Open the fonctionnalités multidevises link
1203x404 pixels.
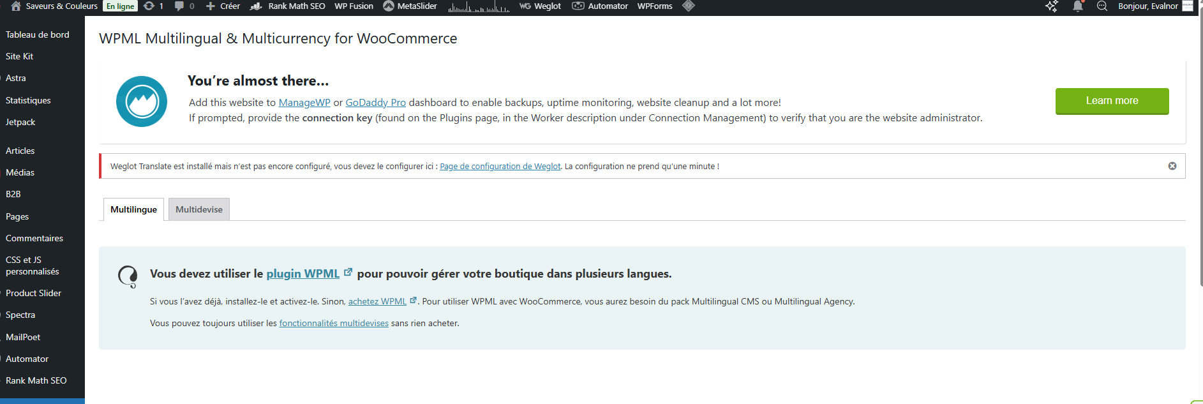coord(334,323)
